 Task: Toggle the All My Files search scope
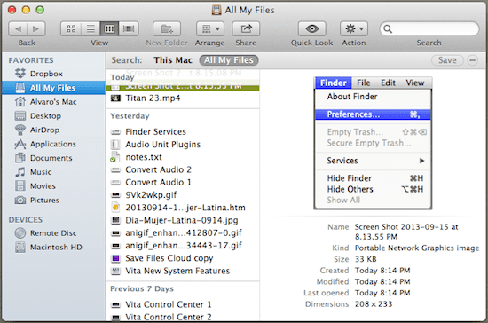click(x=229, y=60)
